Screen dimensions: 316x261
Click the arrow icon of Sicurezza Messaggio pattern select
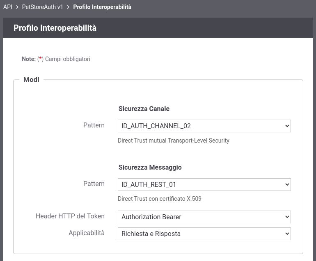287,184
